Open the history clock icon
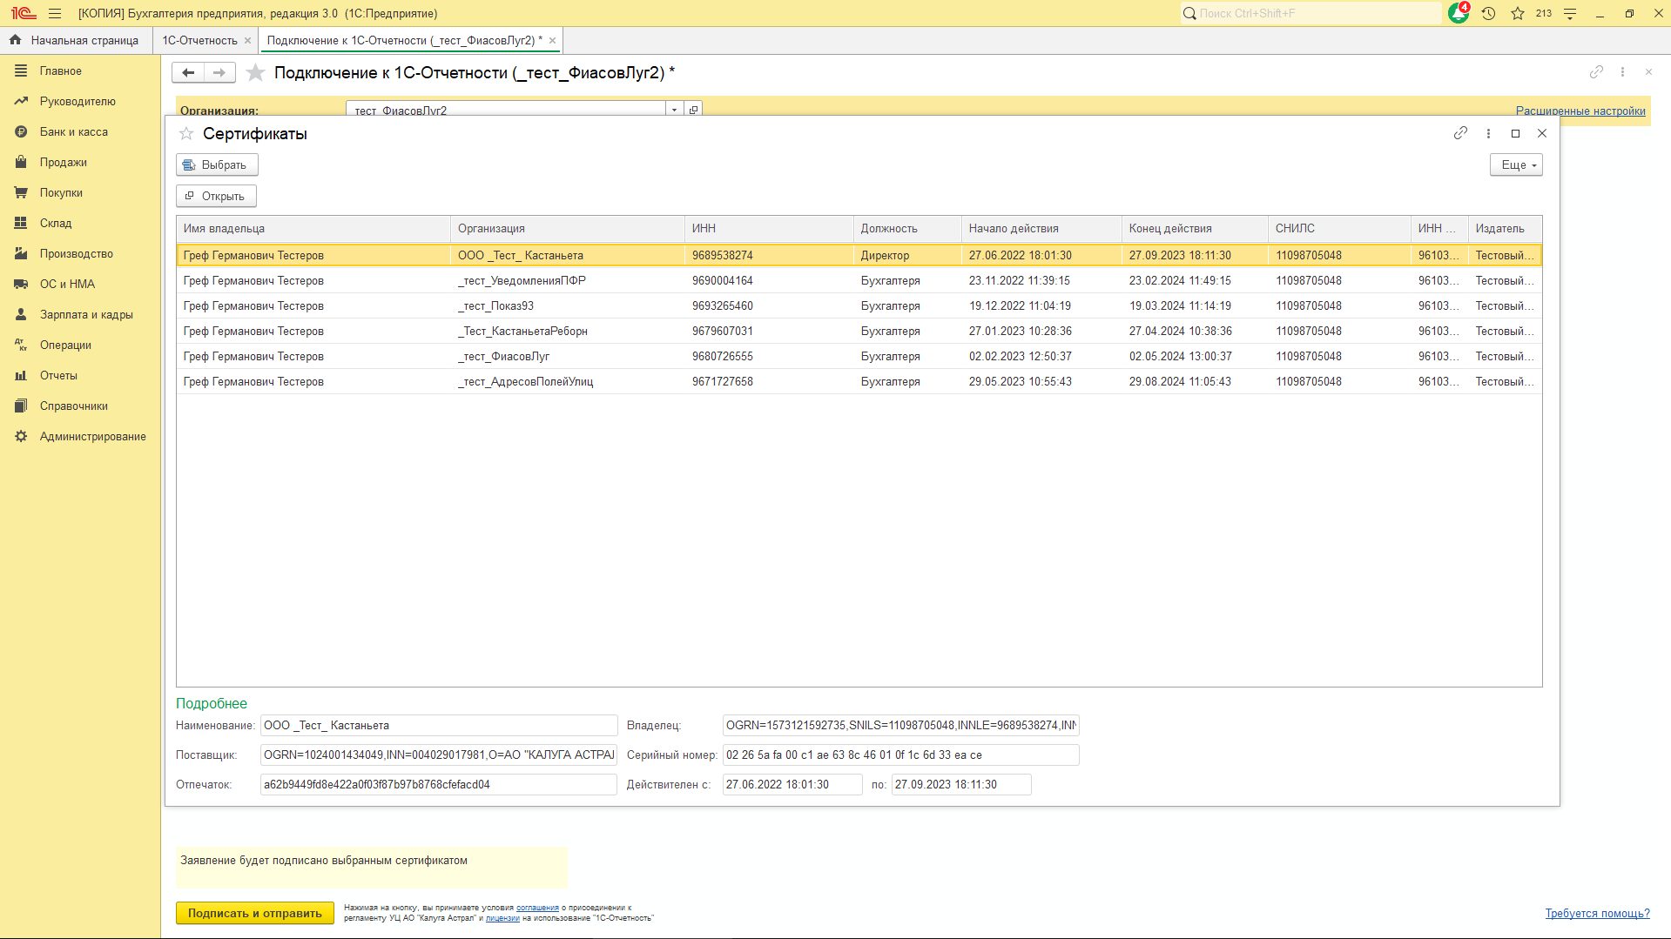Image resolution: width=1671 pixels, height=939 pixels. (1488, 13)
